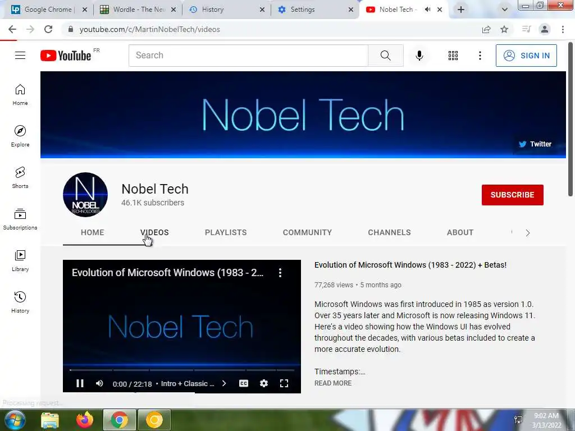Click the network icon in system tray
Screen dimensions: 575x431
518,420
